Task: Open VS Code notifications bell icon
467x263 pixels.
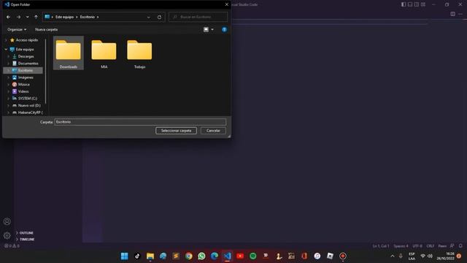Action: coord(460,246)
